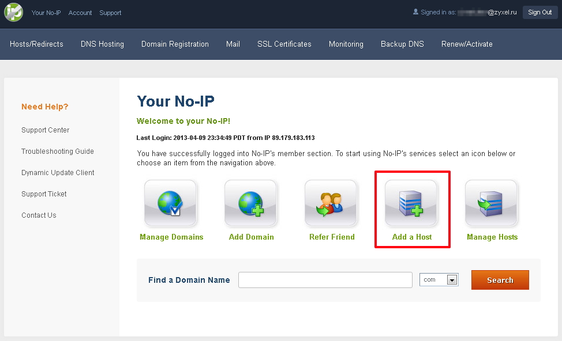Open the Hosts/Redirects menu

[x=36, y=44]
